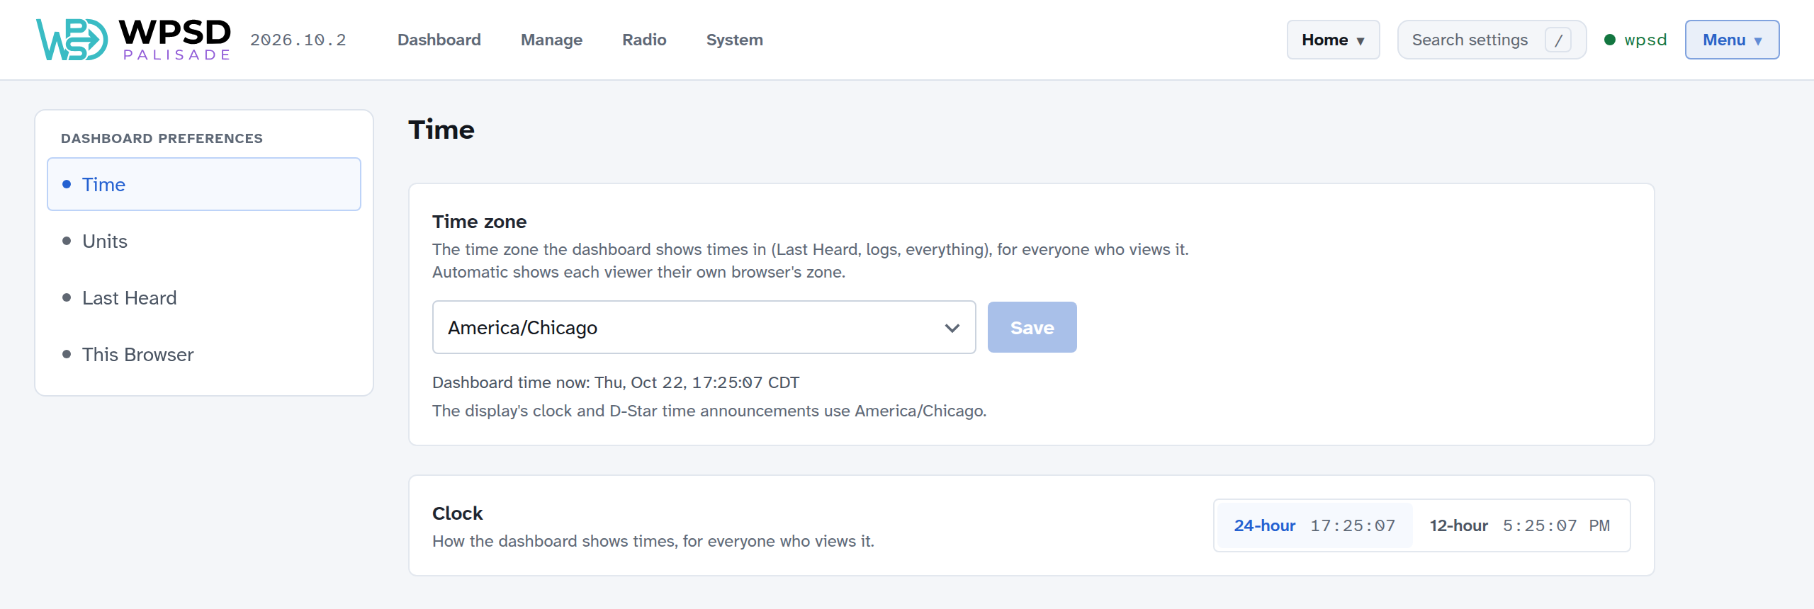
Task: Click the slash shortcut key badge
Action: [x=1558, y=40]
